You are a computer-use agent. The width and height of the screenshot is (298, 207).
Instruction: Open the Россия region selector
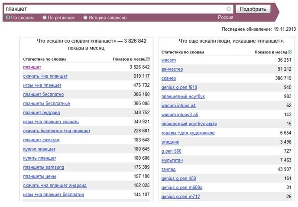click(226, 17)
